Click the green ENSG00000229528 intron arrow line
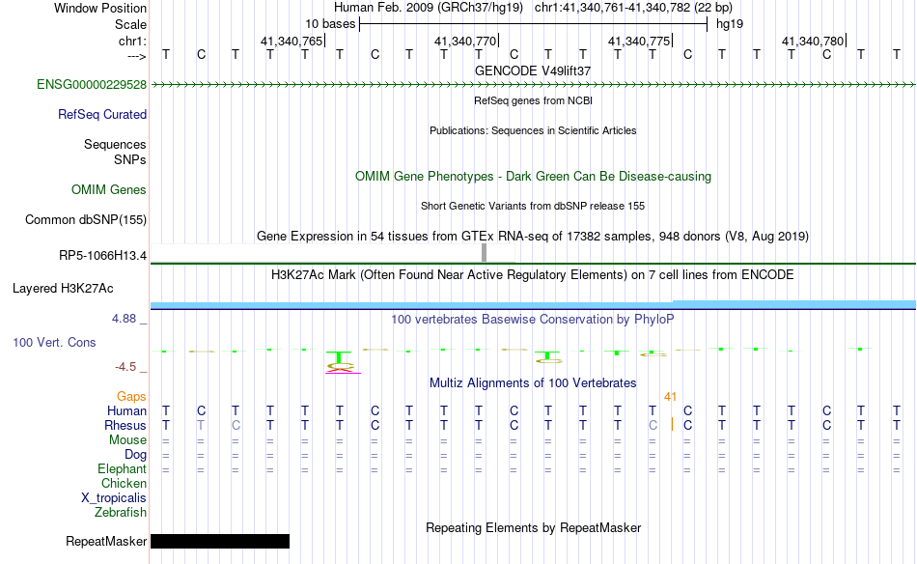Viewport: 917px width, 564px height. coord(534,85)
